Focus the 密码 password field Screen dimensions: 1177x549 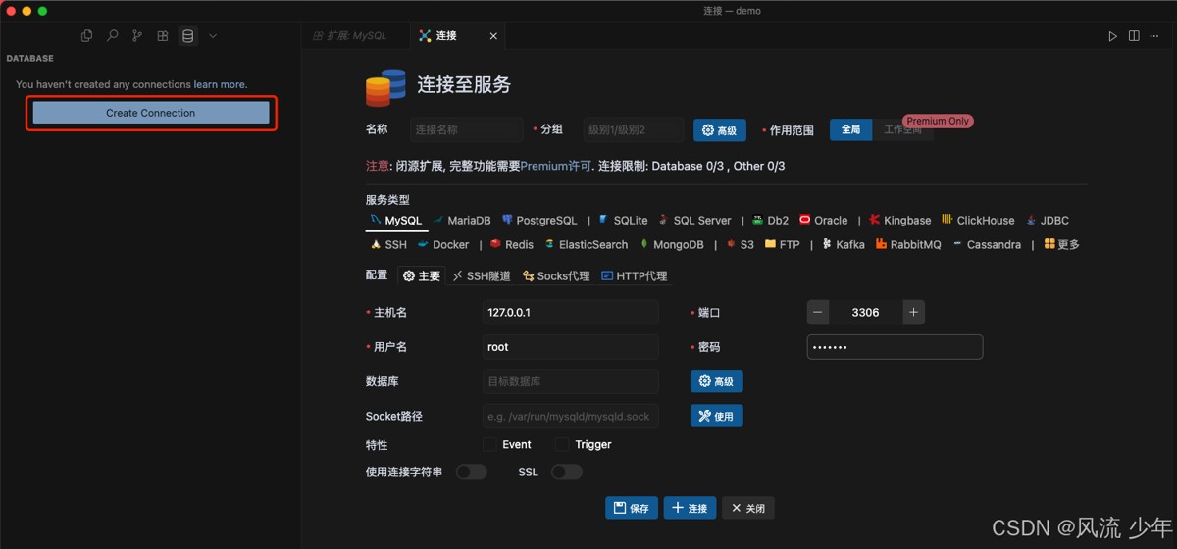pyautogui.click(x=895, y=347)
